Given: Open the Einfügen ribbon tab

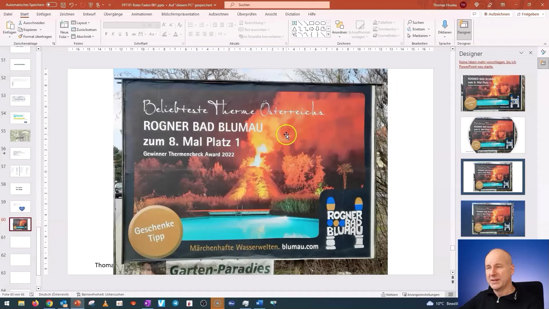Looking at the screenshot, I should click(44, 14).
